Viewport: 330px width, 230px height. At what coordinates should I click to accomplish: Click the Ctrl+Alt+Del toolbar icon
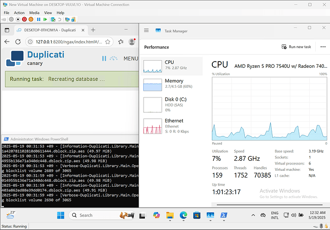coord(3,19)
